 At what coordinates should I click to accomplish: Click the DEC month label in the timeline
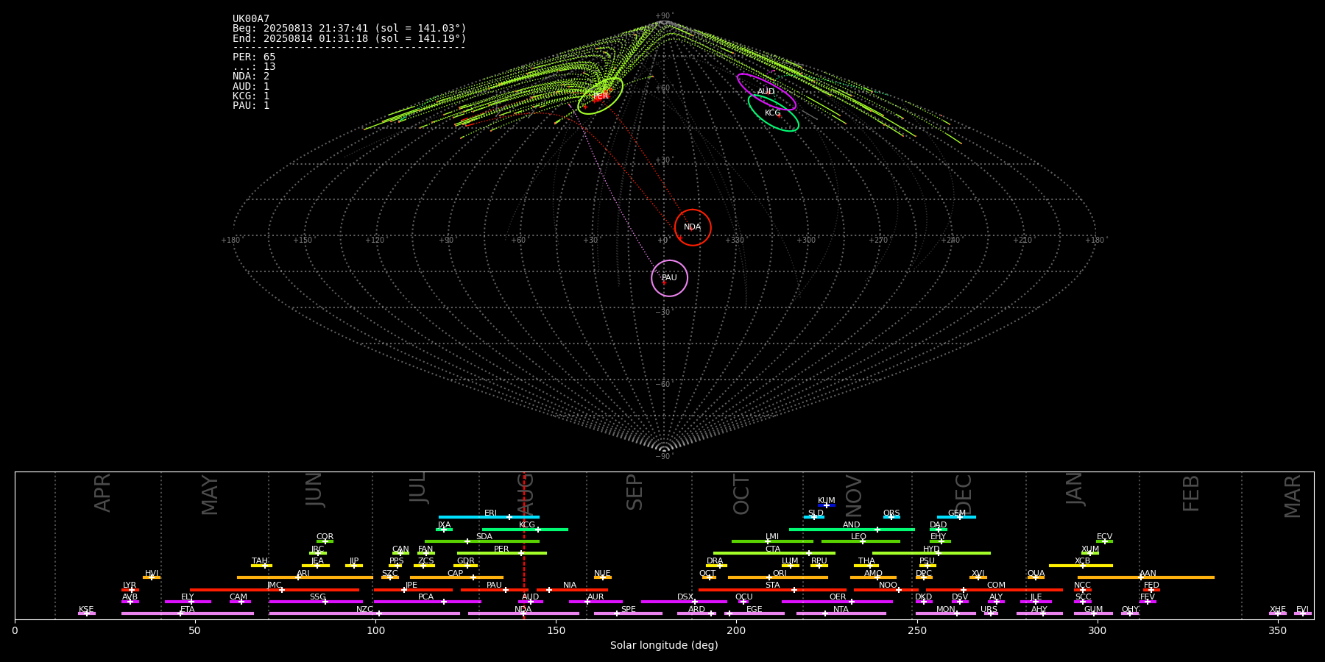point(964,494)
